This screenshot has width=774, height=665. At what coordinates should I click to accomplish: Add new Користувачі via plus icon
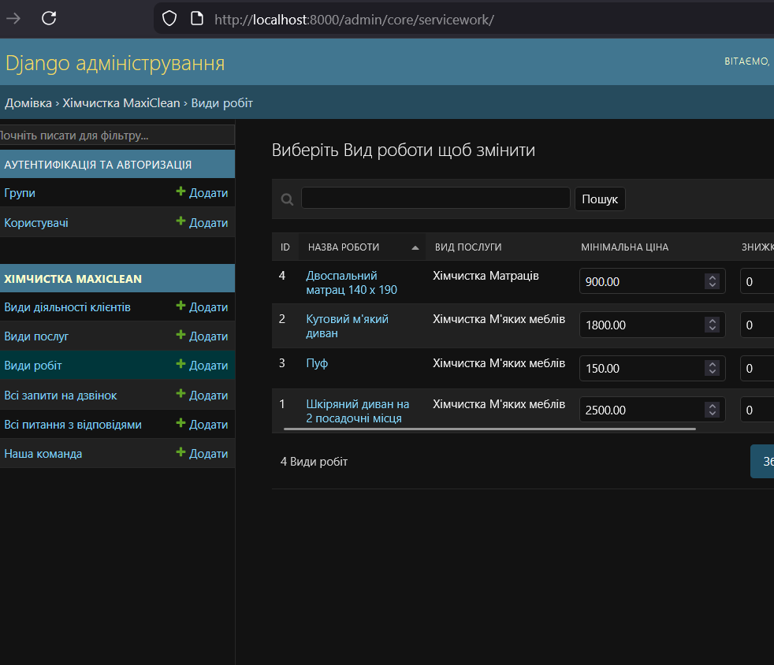180,222
